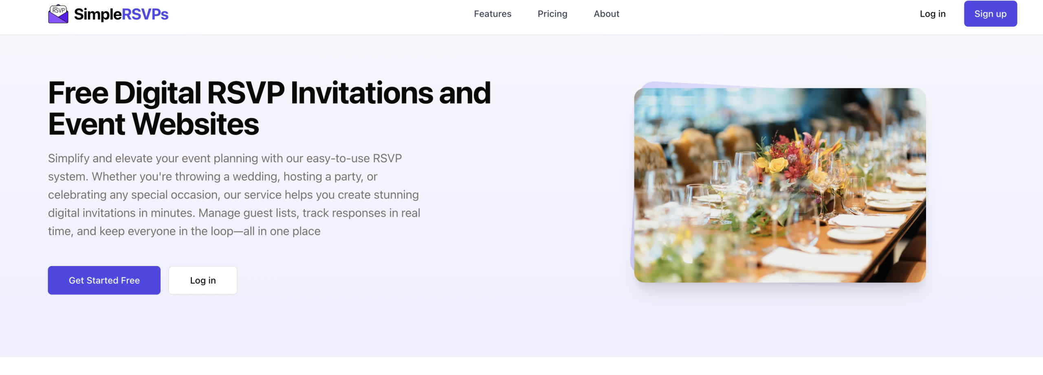This screenshot has height=375, width=1043.
Task: Click the purple "RSVPs" word in the logo
Action: pos(145,15)
